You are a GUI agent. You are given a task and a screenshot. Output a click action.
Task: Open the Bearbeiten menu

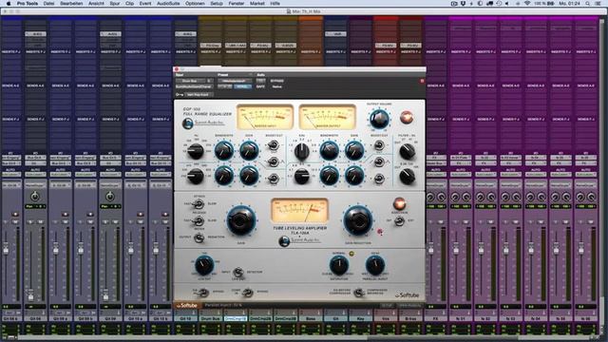(x=71, y=4)
